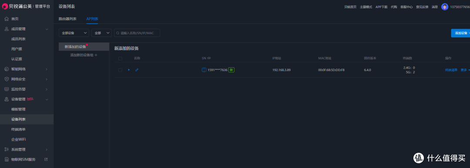470x168 pixels.
Task: Click the 成员管理 person icon
Action: pos(7,29)
